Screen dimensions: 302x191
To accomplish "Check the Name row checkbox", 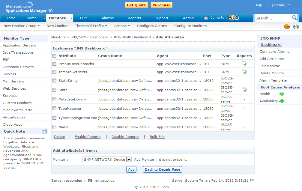I will pos(55,127).
